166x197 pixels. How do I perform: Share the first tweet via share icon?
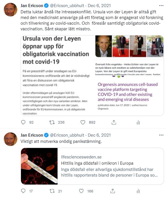[114, 122]
